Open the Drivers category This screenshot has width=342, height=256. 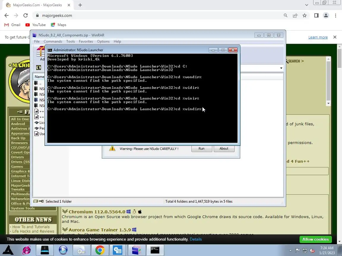pyautogui.click(x=18, y=157)
